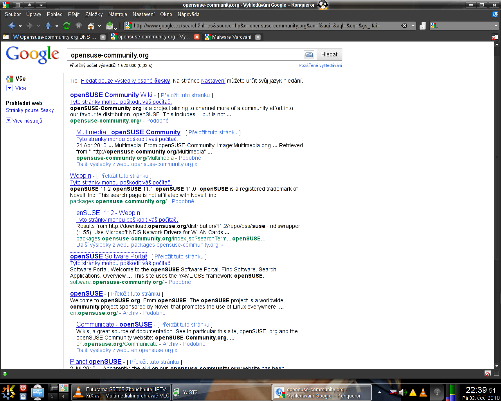
Task: Switch to Malware Varování tab
Action: tap(232, 37)
